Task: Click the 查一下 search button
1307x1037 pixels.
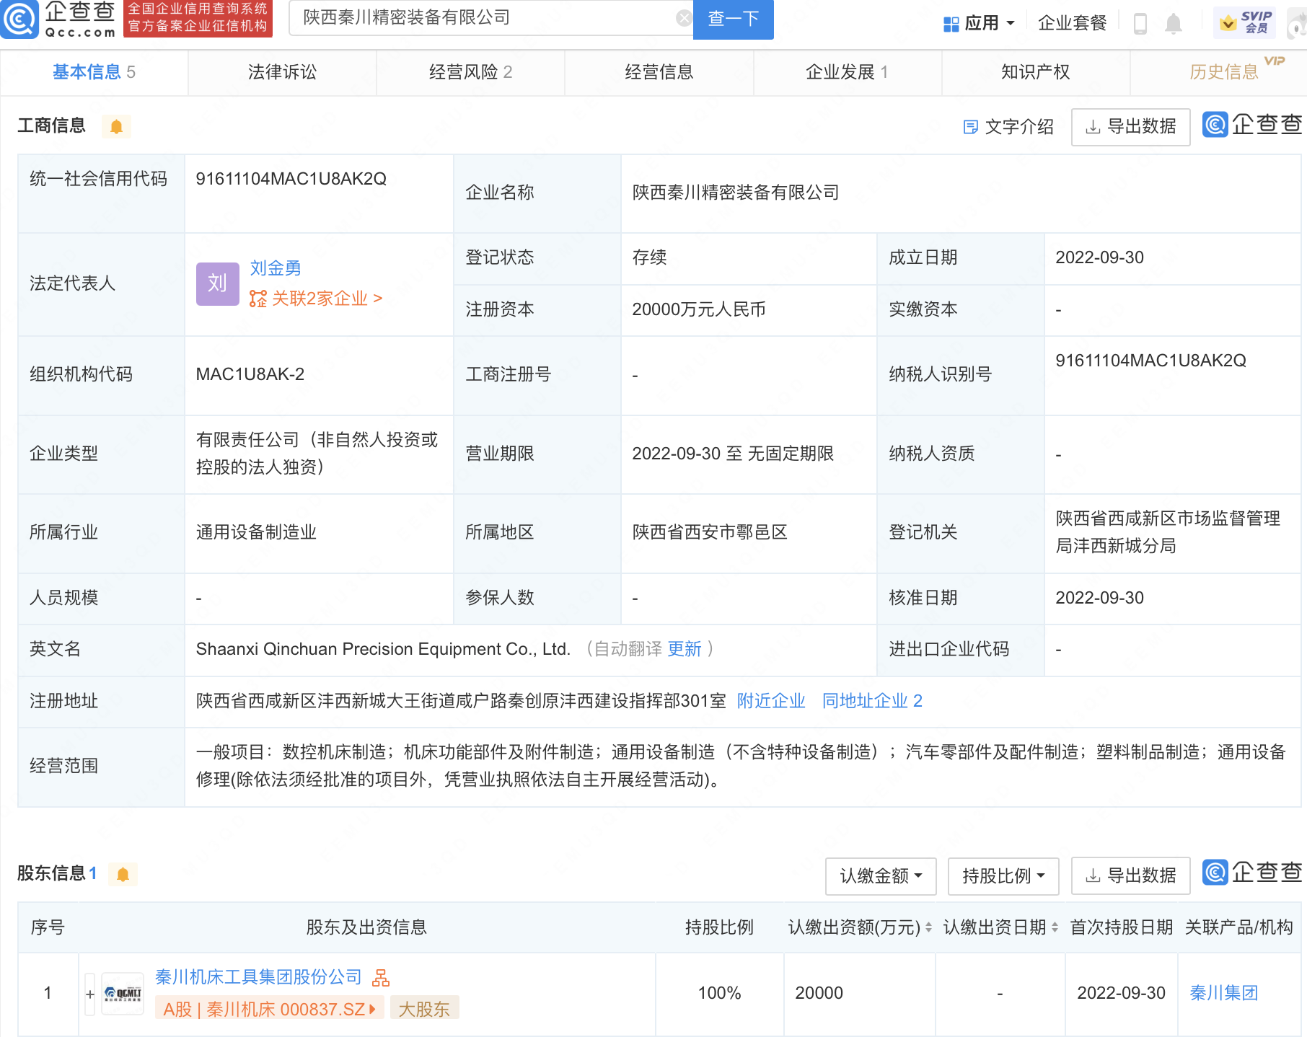Action: (x=733, y=19)
